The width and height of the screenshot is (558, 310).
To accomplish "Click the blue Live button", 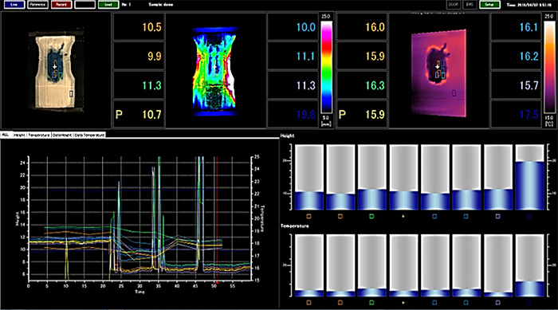I will coord(14,5).
